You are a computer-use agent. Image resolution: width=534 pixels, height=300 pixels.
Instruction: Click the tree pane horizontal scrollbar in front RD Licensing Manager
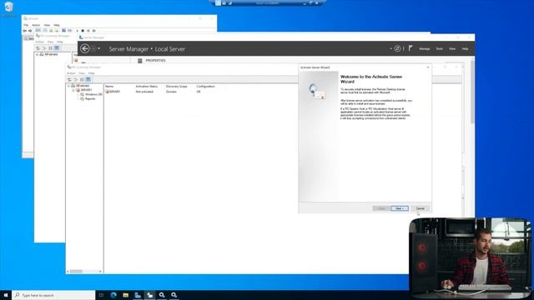pos(84,271)
